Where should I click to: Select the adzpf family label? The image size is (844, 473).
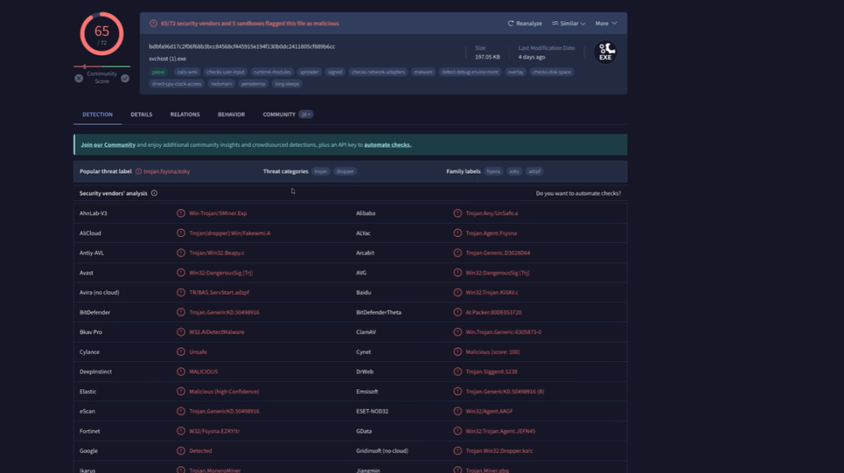click(534, 171)
